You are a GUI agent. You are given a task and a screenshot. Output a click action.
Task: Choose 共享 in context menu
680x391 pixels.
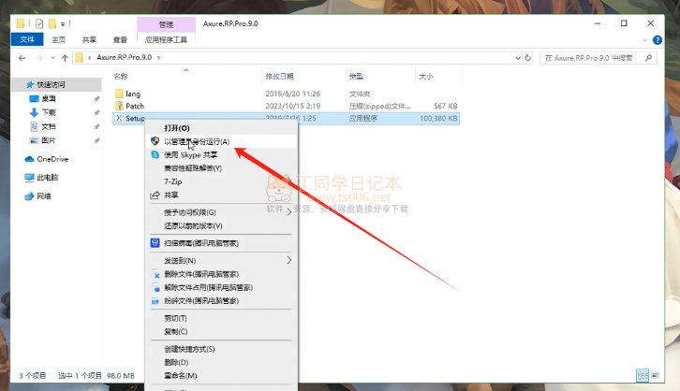(x=222, y=195)
